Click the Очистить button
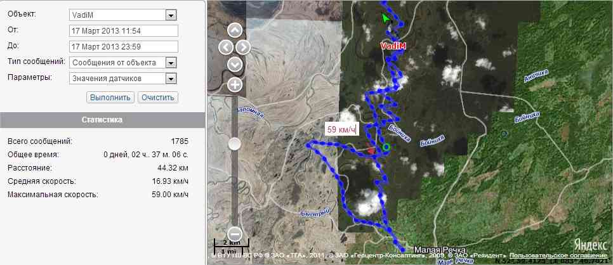 tap(158, 98)
